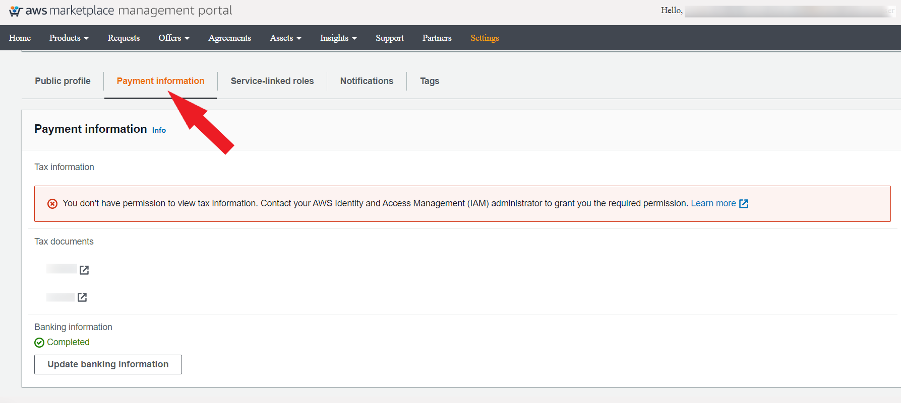Open the Settings menu item
The height and width of the screenshot is (403, 901).
[x=485, y=38]
